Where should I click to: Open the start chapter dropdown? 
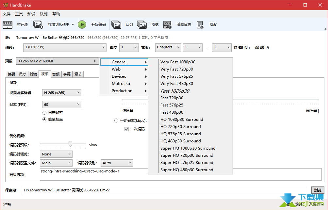(x=193, y=47)
